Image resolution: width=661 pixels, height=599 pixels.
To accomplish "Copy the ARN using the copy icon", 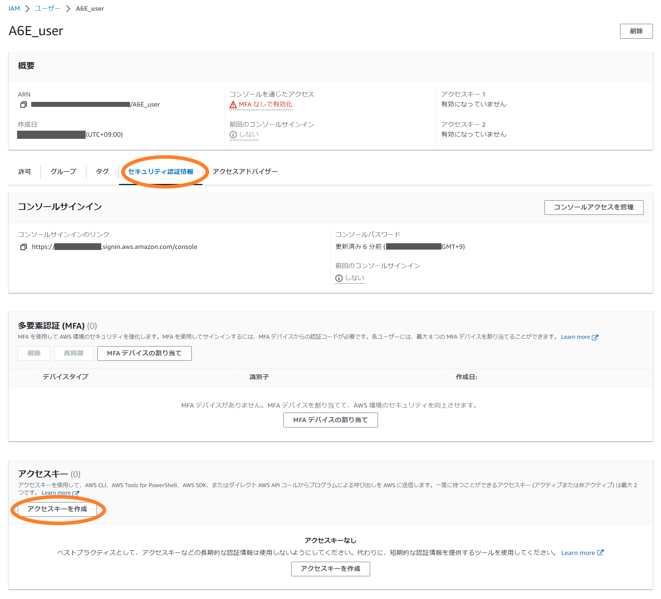I will 23,104.
